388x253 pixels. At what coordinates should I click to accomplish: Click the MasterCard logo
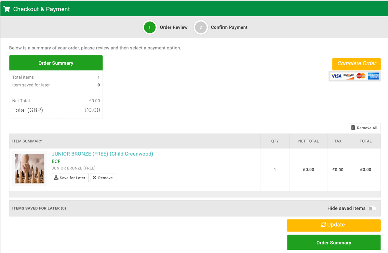361,76
